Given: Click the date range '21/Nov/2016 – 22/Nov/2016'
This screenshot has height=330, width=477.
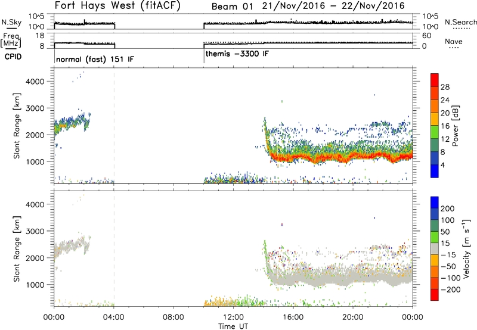Looking at the screenshot, I should tap(333, 6).
